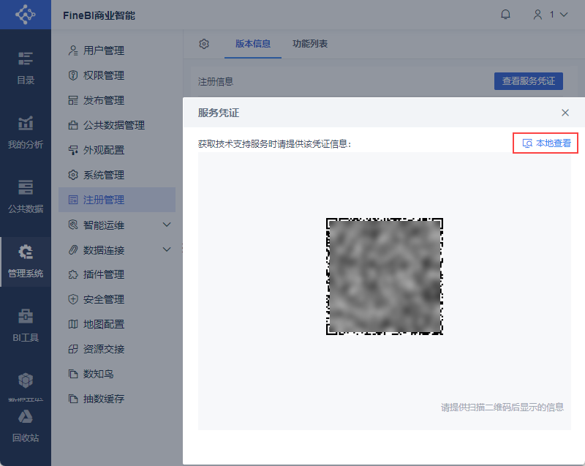The width and height of the screenshot is (585, 466).
Task: Open 用户管理 menu item
Action: 117,50
